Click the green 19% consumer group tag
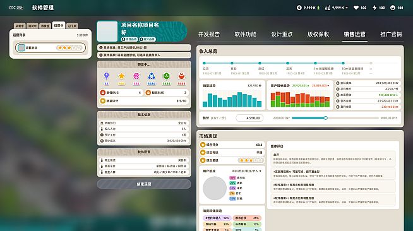Image resolution: width=413 pixels, height=231 pixels. [x=247, y=224]
